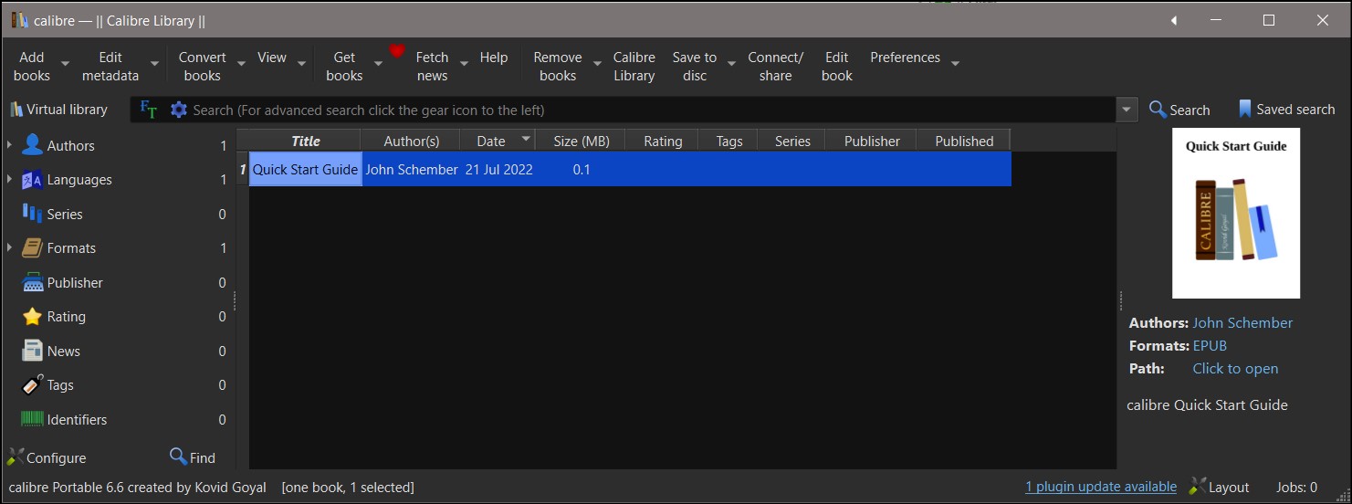Sort by the Publisher column header
The image size is (1352, 504).
(872, 141)
